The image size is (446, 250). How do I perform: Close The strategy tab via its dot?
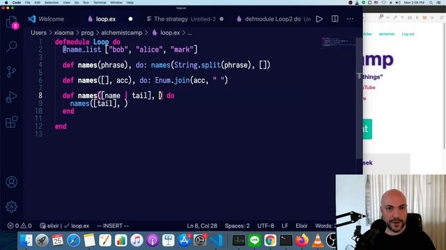pyautogui.click(x=222, y=19)
